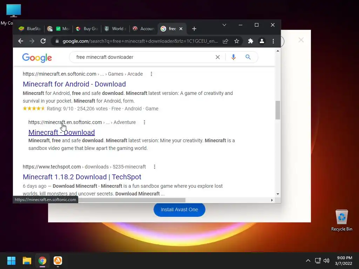Open the Minecraft - Download link
Image resolution: width=359 pixels, height=269 pixels.
[x=62, y=132]
